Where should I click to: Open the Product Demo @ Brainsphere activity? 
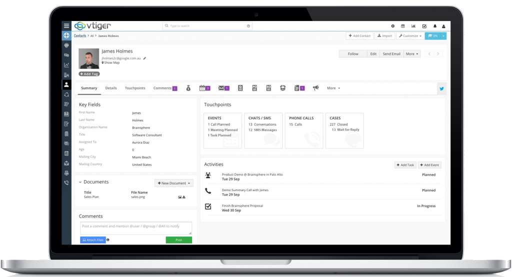pyautogui.click(x=252, y=175)
